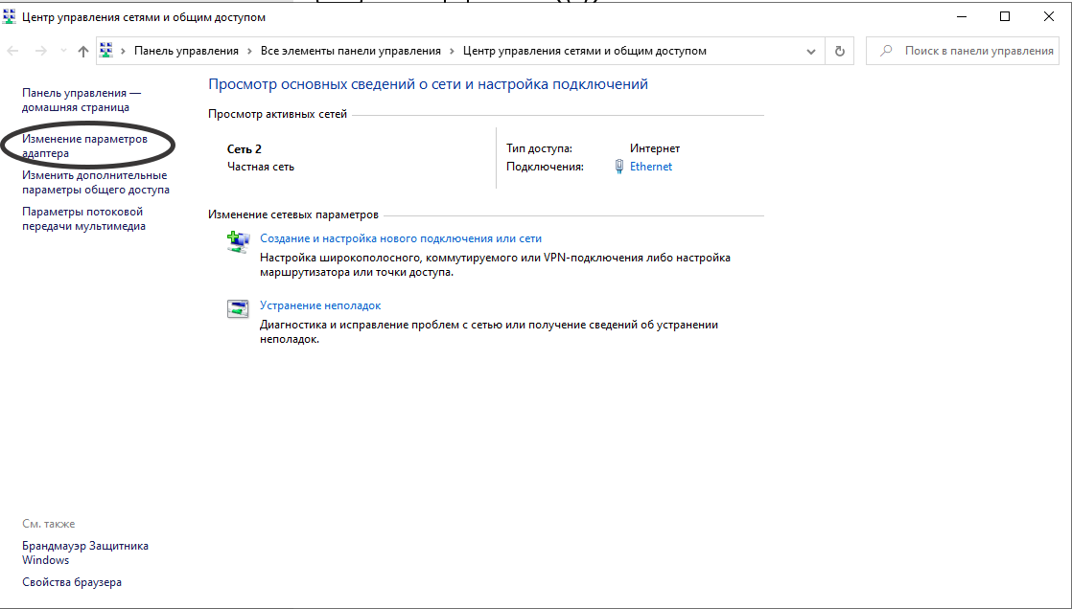Select 'Все элементы панели управления' breadcrumb
1072x609 pixels.
pyautogui.click(x=350, y=52)
